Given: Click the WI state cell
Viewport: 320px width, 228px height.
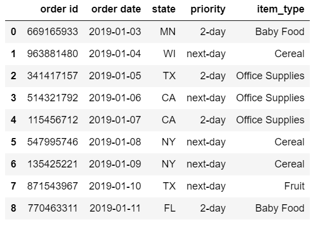Looking at the screenshot, I should (170, 54).
